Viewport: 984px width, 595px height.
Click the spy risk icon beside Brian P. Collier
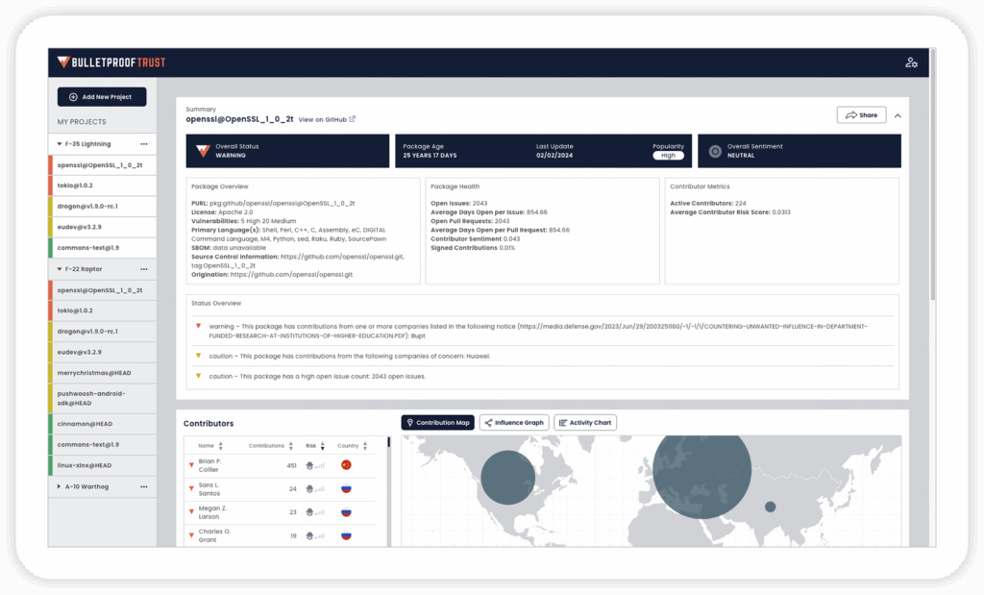point(309,464)
